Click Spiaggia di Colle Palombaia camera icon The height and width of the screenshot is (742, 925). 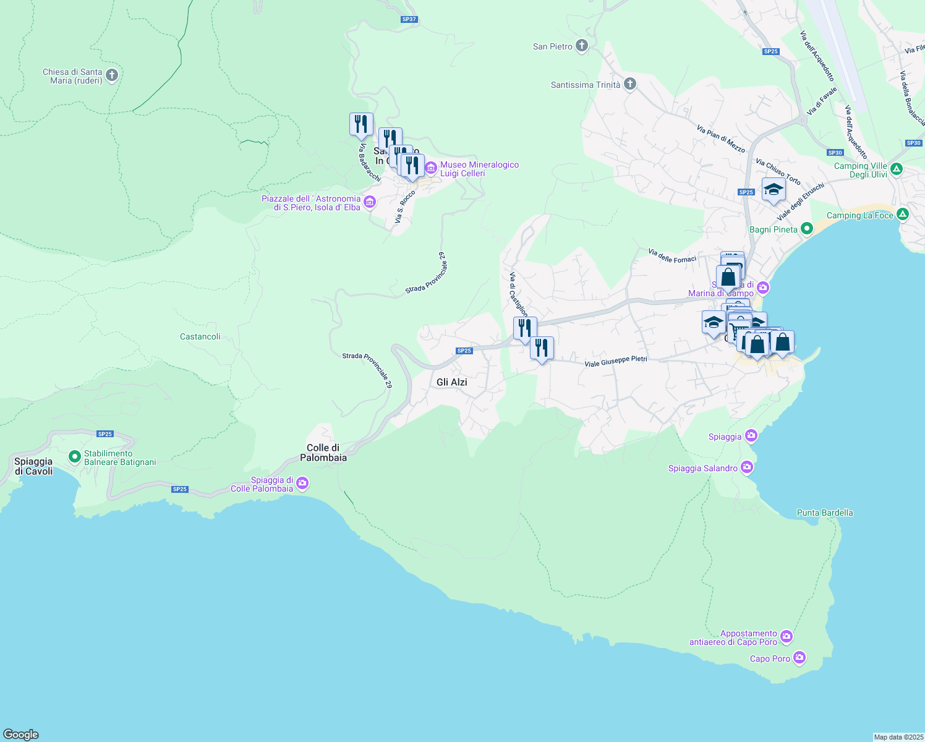(x=302, y=484)
